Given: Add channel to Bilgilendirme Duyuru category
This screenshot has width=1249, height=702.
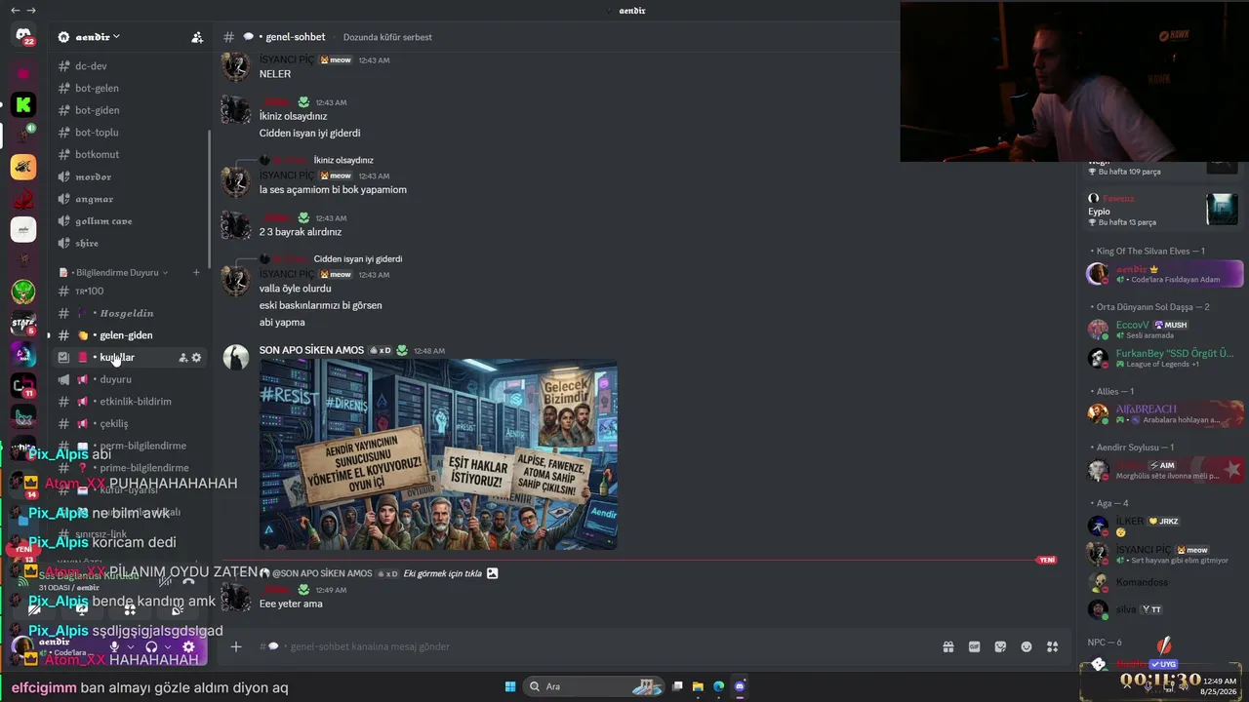Looking at the screenshot, I should click(196, 272).
